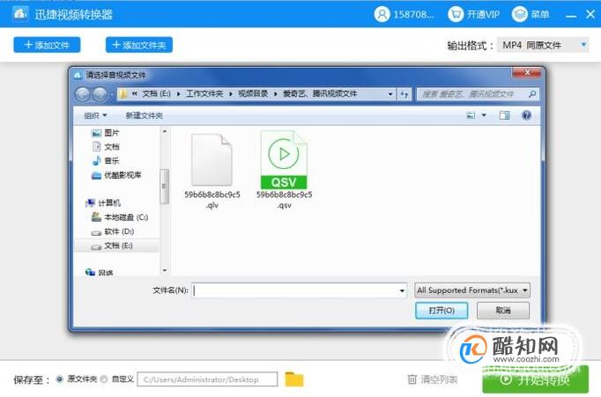Select 计算机 in sidebar tree
Screen dimensions: 601x397
(103, 203)
